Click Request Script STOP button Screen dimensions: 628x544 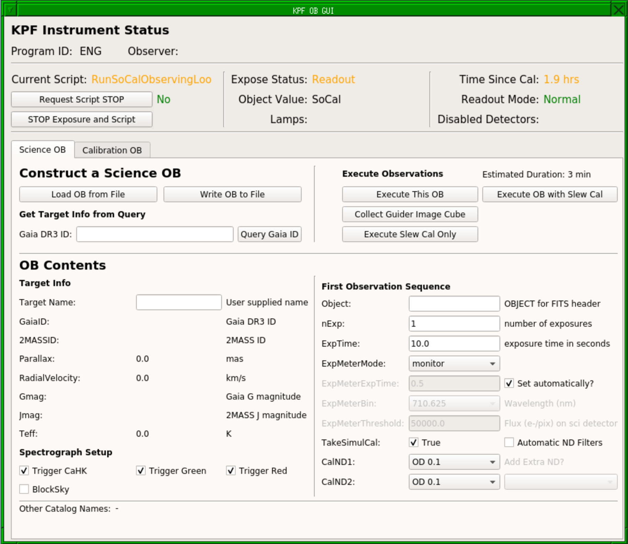tap(81, 99)
